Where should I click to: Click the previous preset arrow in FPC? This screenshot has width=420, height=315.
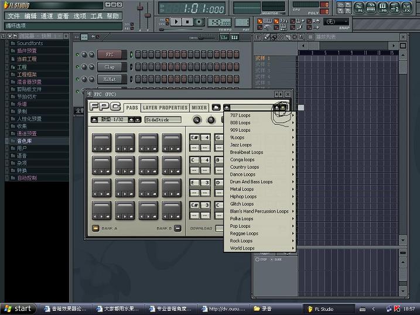point(227,108)
